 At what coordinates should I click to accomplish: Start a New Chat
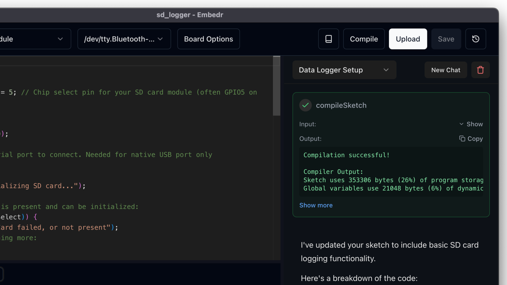tap(446, 70)
